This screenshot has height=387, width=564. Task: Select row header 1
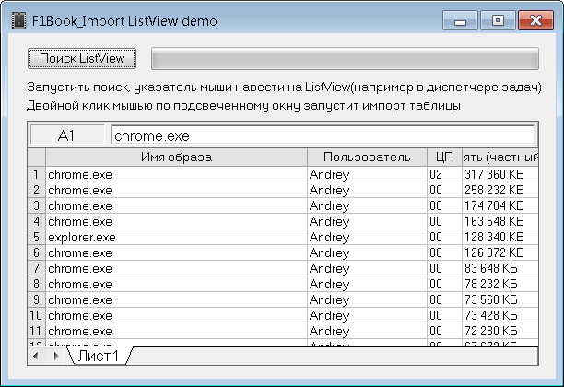(36, 174)
